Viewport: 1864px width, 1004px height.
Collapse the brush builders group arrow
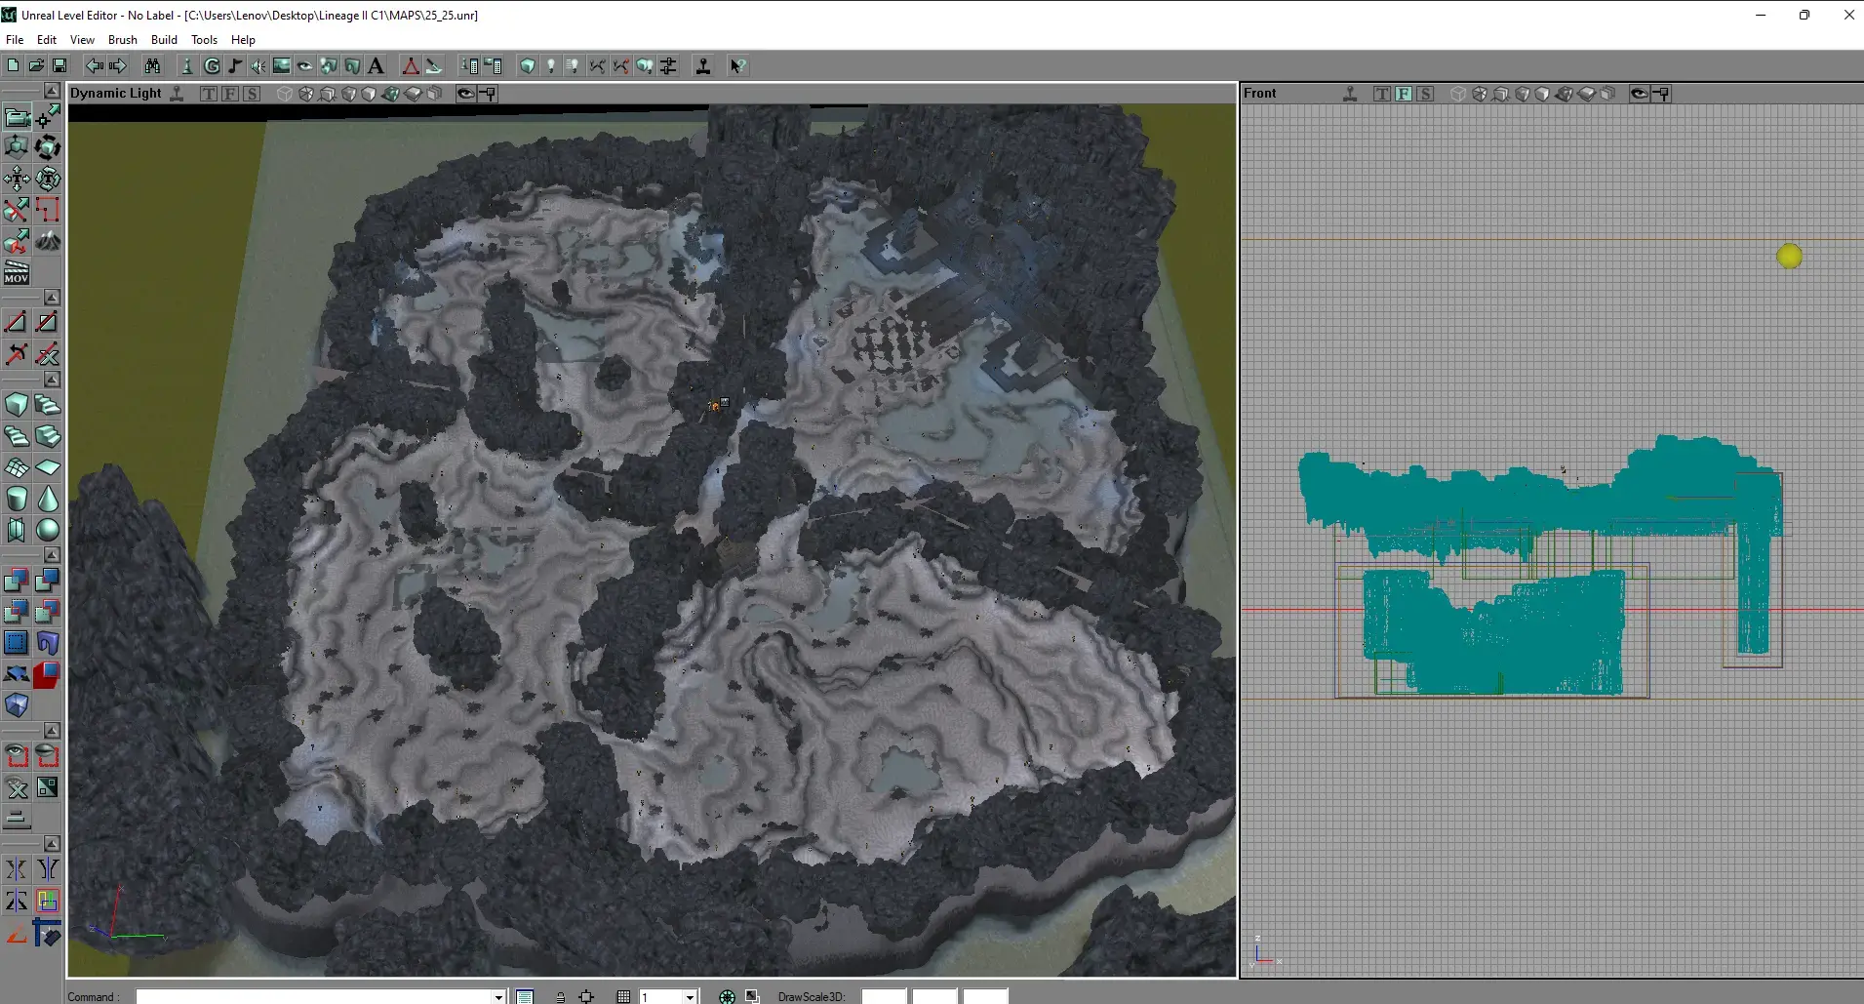(52, 380)
